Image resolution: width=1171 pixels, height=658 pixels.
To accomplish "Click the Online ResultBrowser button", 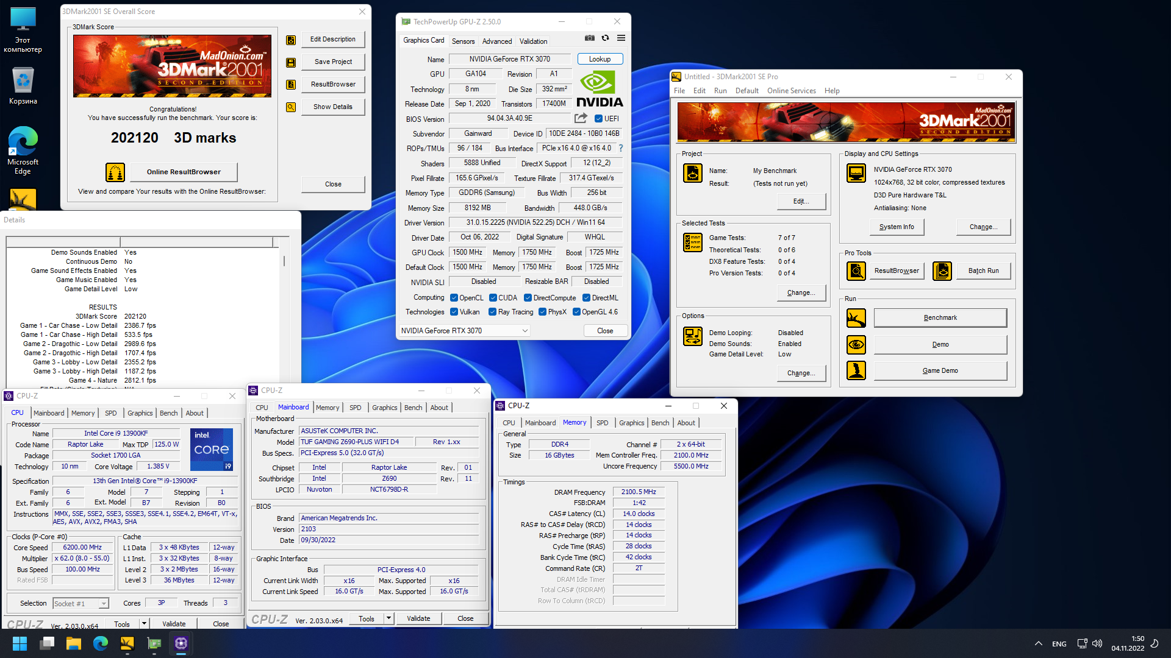I will point(184,172).
